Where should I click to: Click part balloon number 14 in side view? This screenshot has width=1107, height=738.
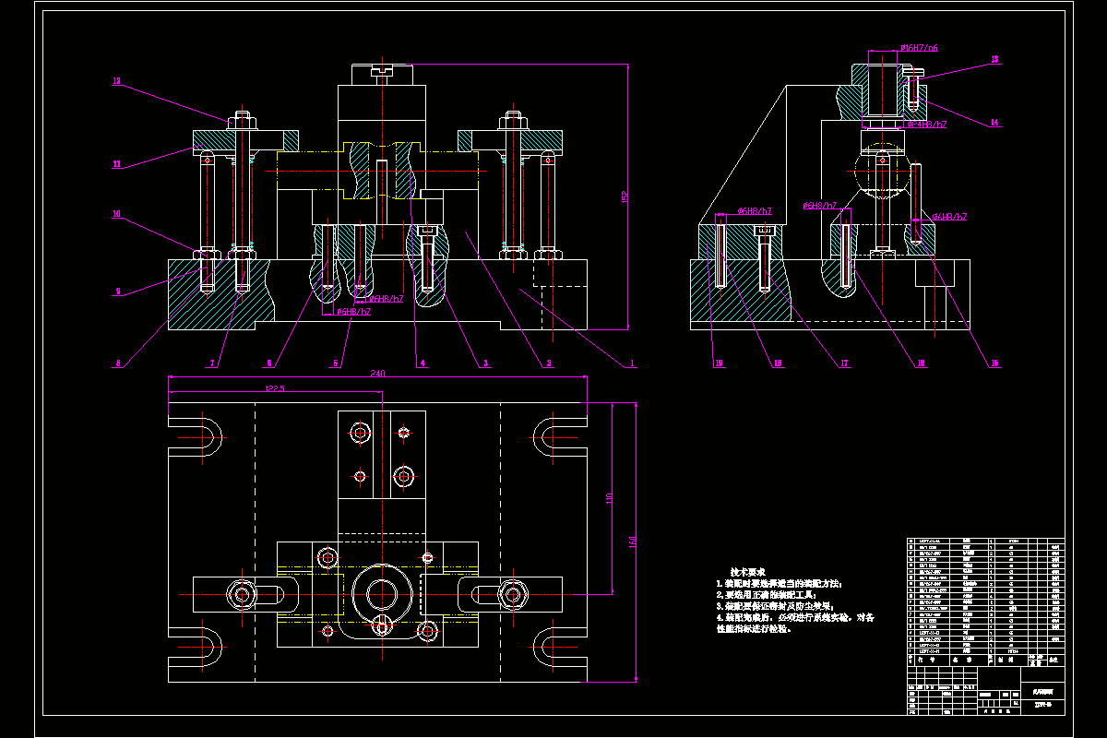pos(995,122)
